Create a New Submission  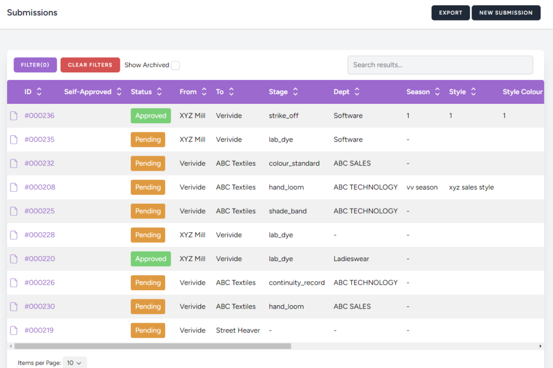(x=505, y=13)
